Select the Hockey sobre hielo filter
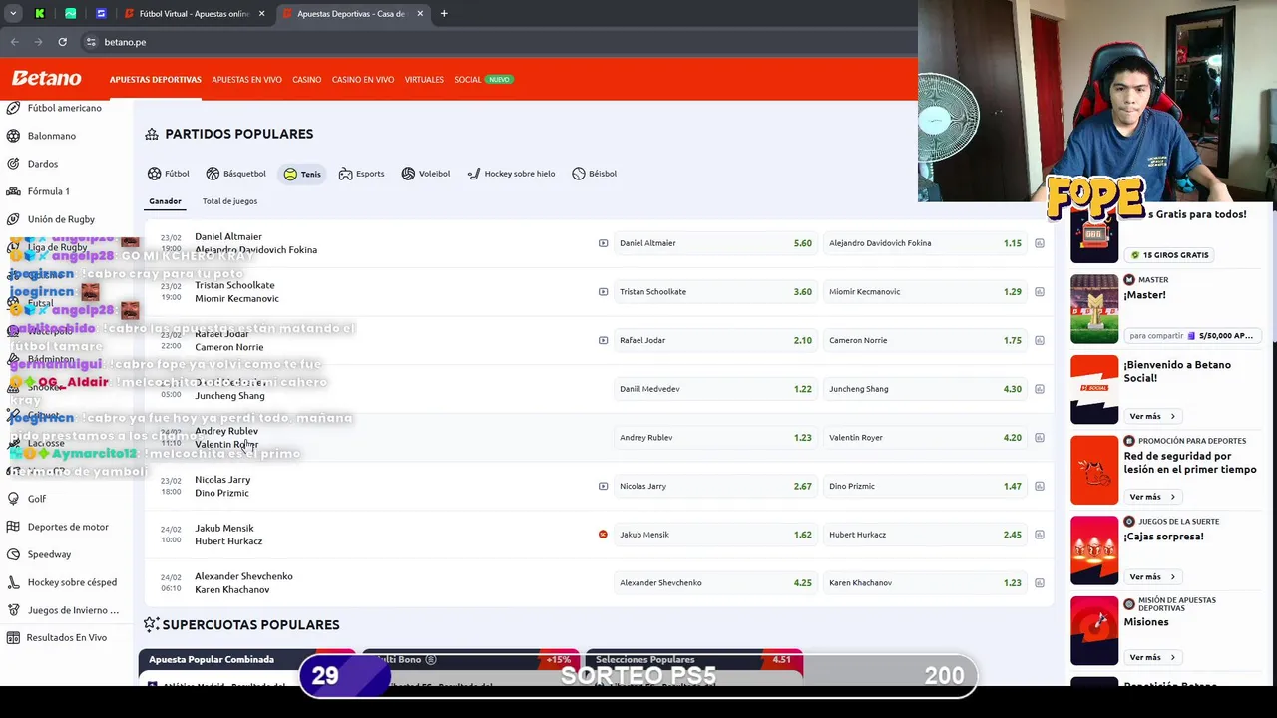Screen dimensions: 1277x718 pos(511,174)
